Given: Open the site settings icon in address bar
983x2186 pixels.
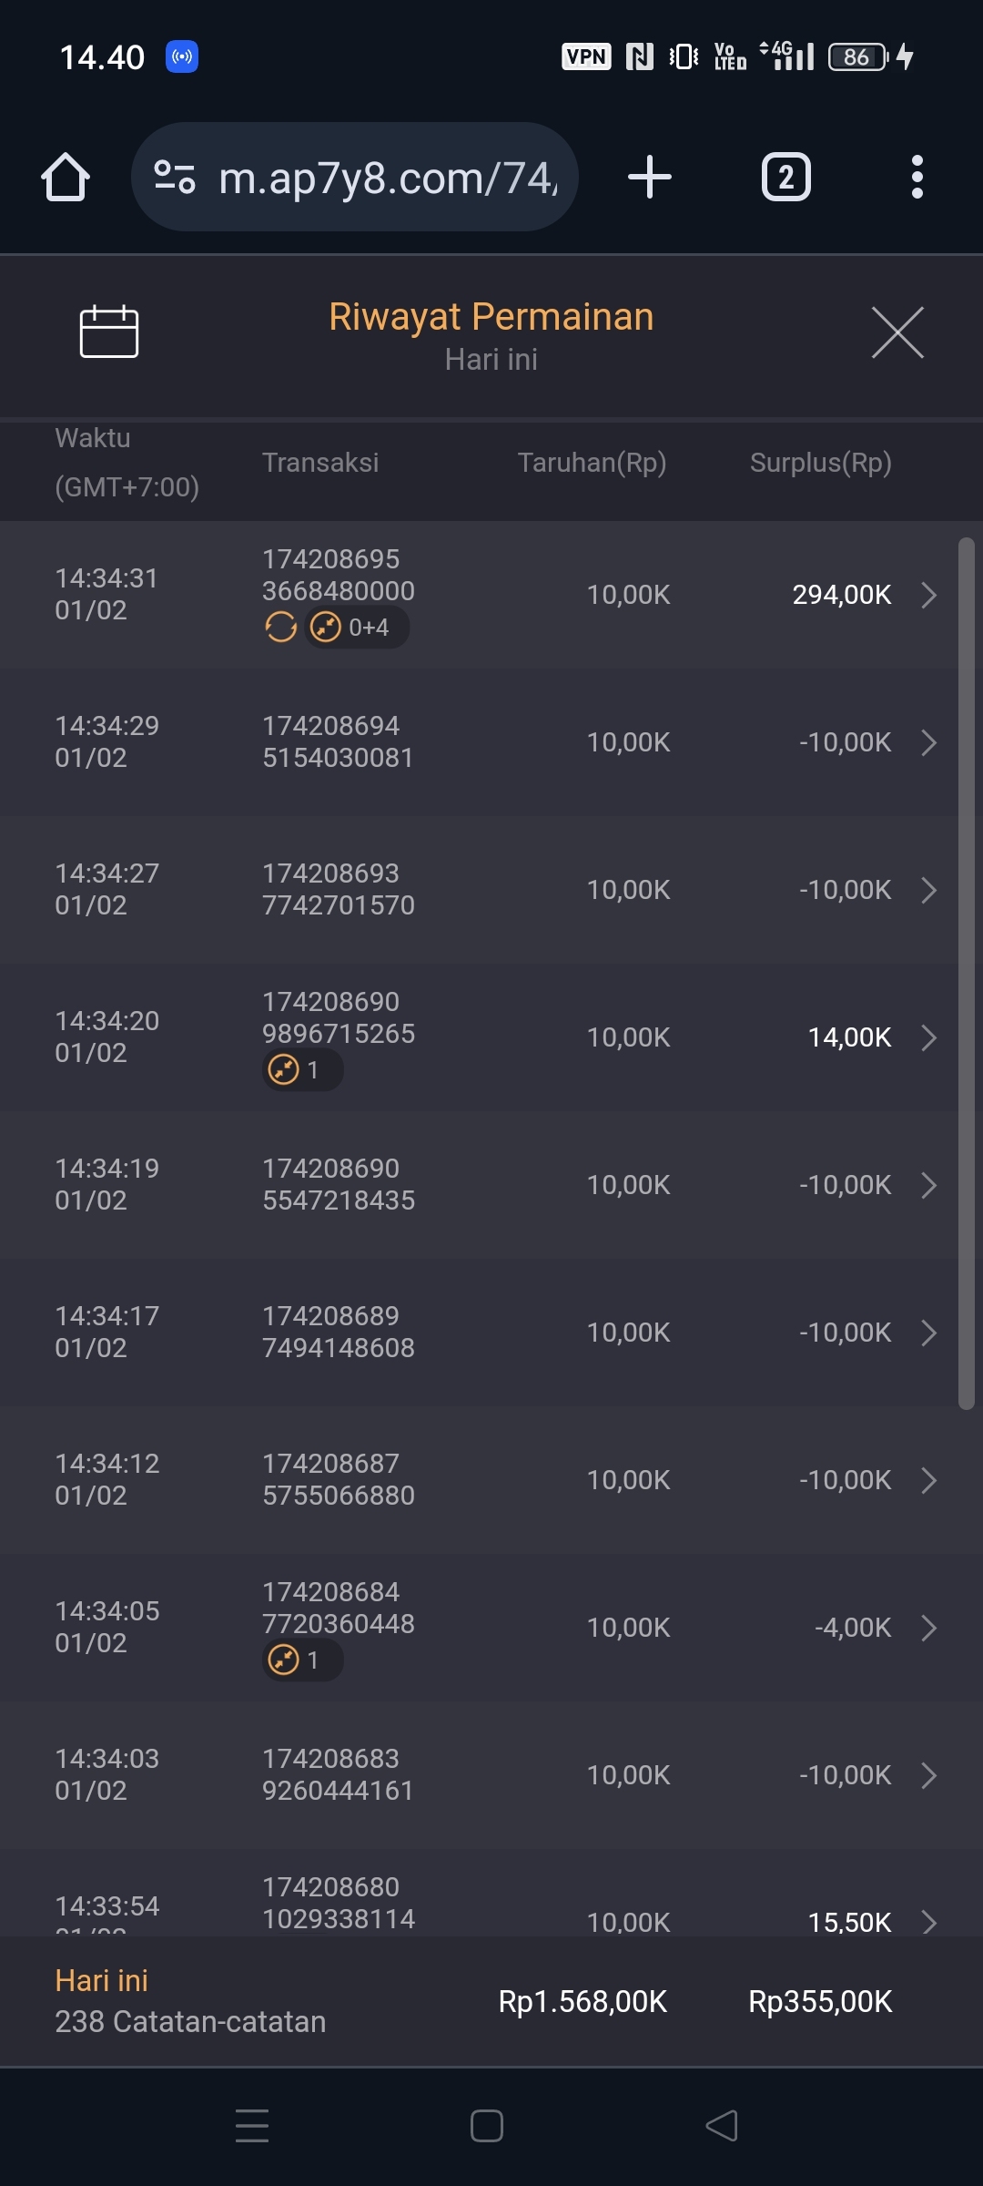Looking at the screenshot, I should [x=174, y=177].
